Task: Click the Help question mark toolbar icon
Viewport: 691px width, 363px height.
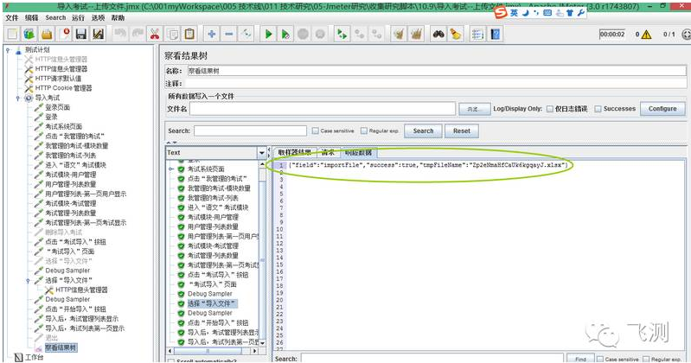Action: [x=496, y=35]
